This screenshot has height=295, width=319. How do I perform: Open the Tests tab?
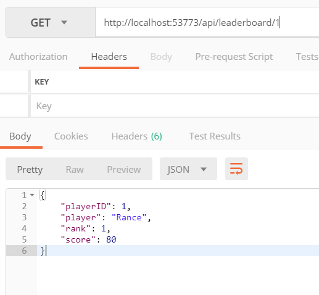pos(307,57)
